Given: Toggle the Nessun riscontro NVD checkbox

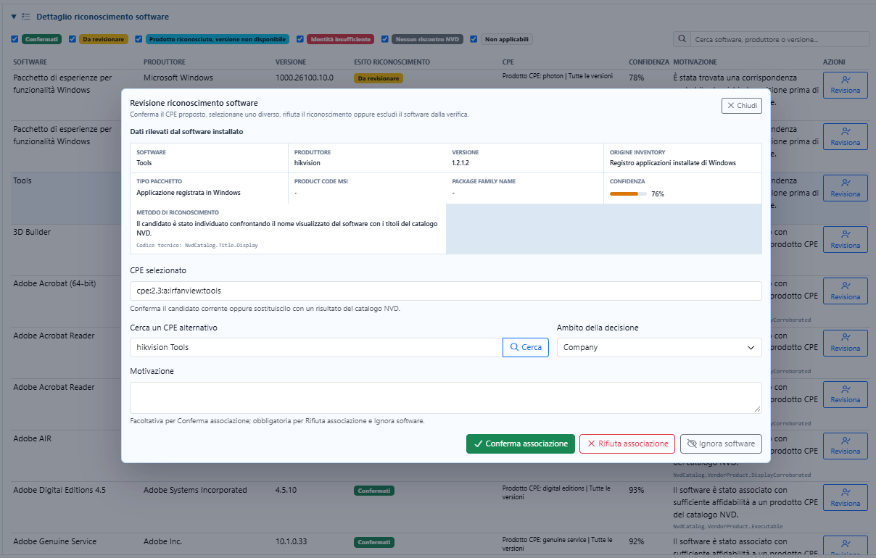Looking at the screenshot, I should coord(384,39).
